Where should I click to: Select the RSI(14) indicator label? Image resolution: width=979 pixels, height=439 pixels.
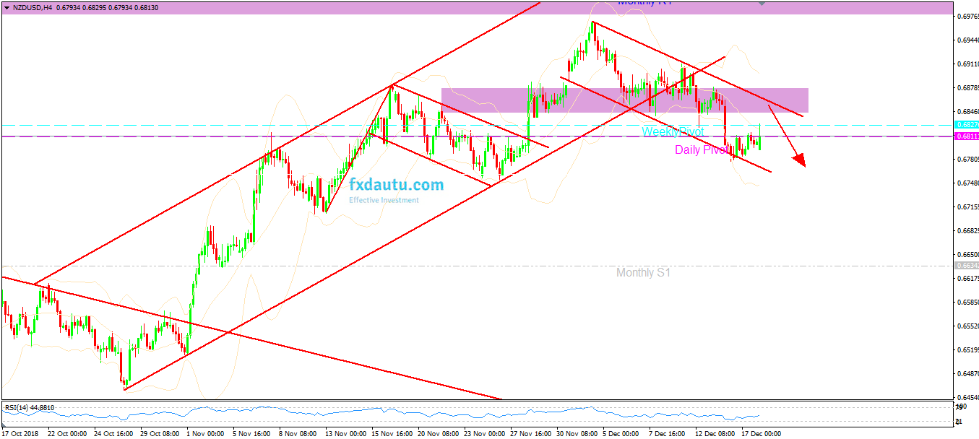29,408
